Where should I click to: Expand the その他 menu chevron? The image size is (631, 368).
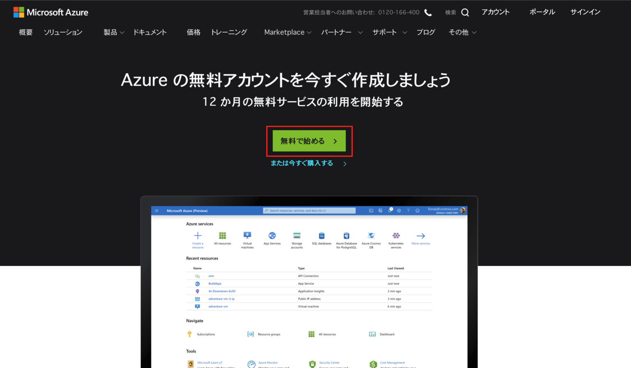coord(474,32)
